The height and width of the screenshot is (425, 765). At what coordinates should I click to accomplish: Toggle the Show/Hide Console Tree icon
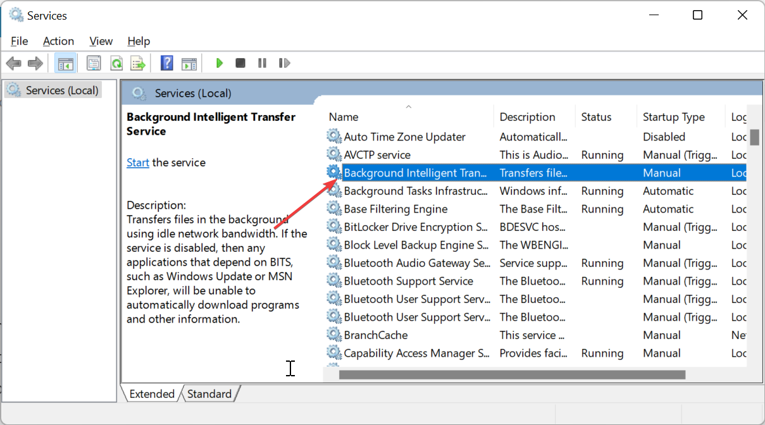[65, 63]
